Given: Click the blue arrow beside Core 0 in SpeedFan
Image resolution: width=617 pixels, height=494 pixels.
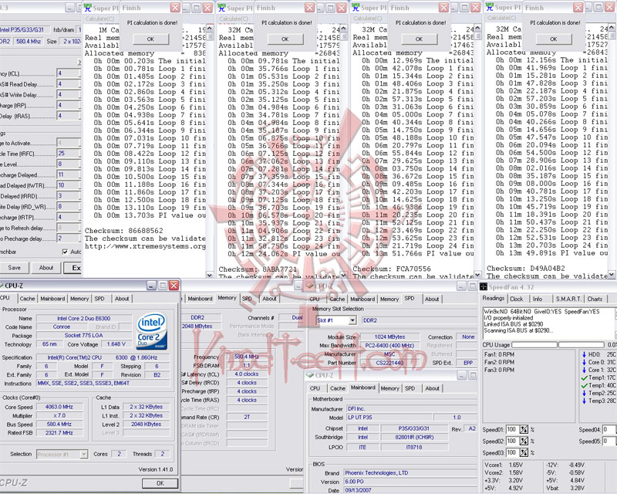Looking at the screenshot, I should click(584, 363).
